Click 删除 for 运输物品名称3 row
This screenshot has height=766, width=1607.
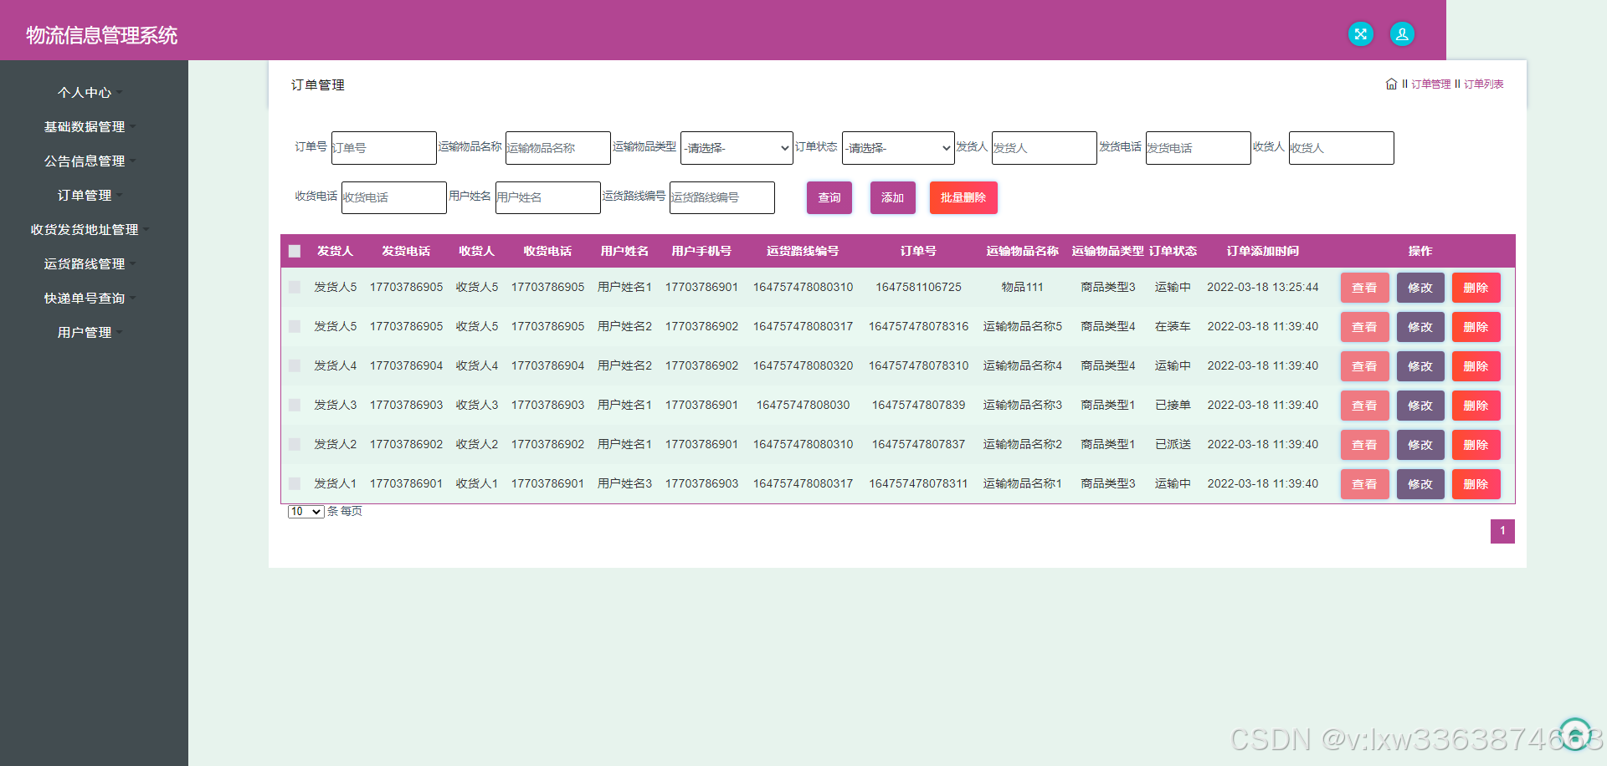(x=1476, y=406)
